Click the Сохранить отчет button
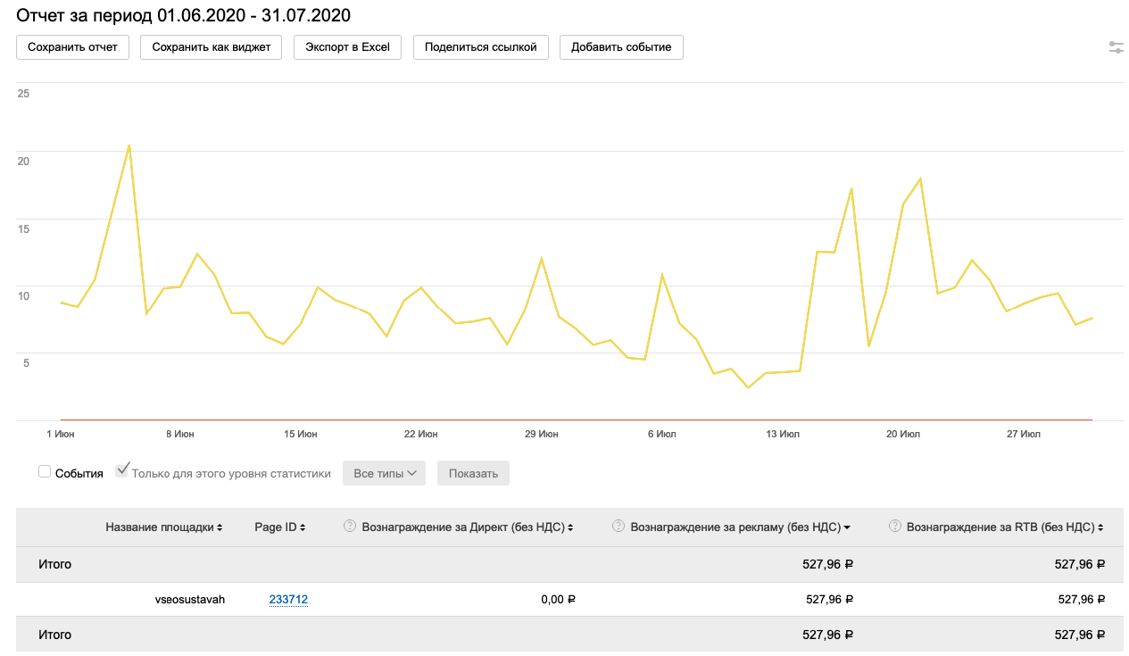 pos(72,47)
